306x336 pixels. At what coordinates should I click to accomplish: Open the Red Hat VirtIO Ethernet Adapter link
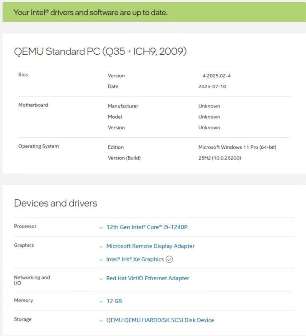coord(147,278)
